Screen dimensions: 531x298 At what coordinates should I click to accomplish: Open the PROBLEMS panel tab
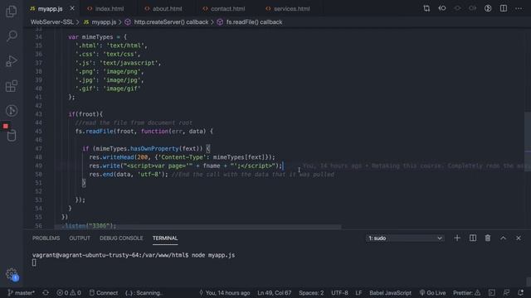click(46, 238)
